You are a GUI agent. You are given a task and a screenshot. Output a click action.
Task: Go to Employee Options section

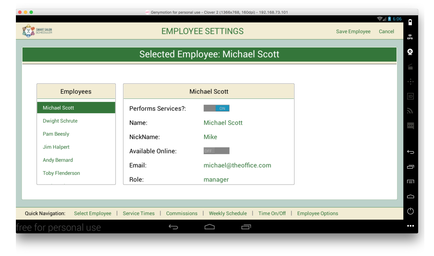(x=318, y=213)
